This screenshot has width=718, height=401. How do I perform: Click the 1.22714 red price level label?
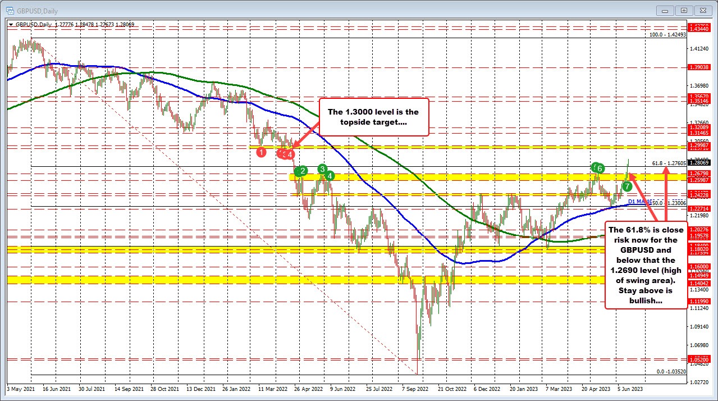tap(699, 208)
